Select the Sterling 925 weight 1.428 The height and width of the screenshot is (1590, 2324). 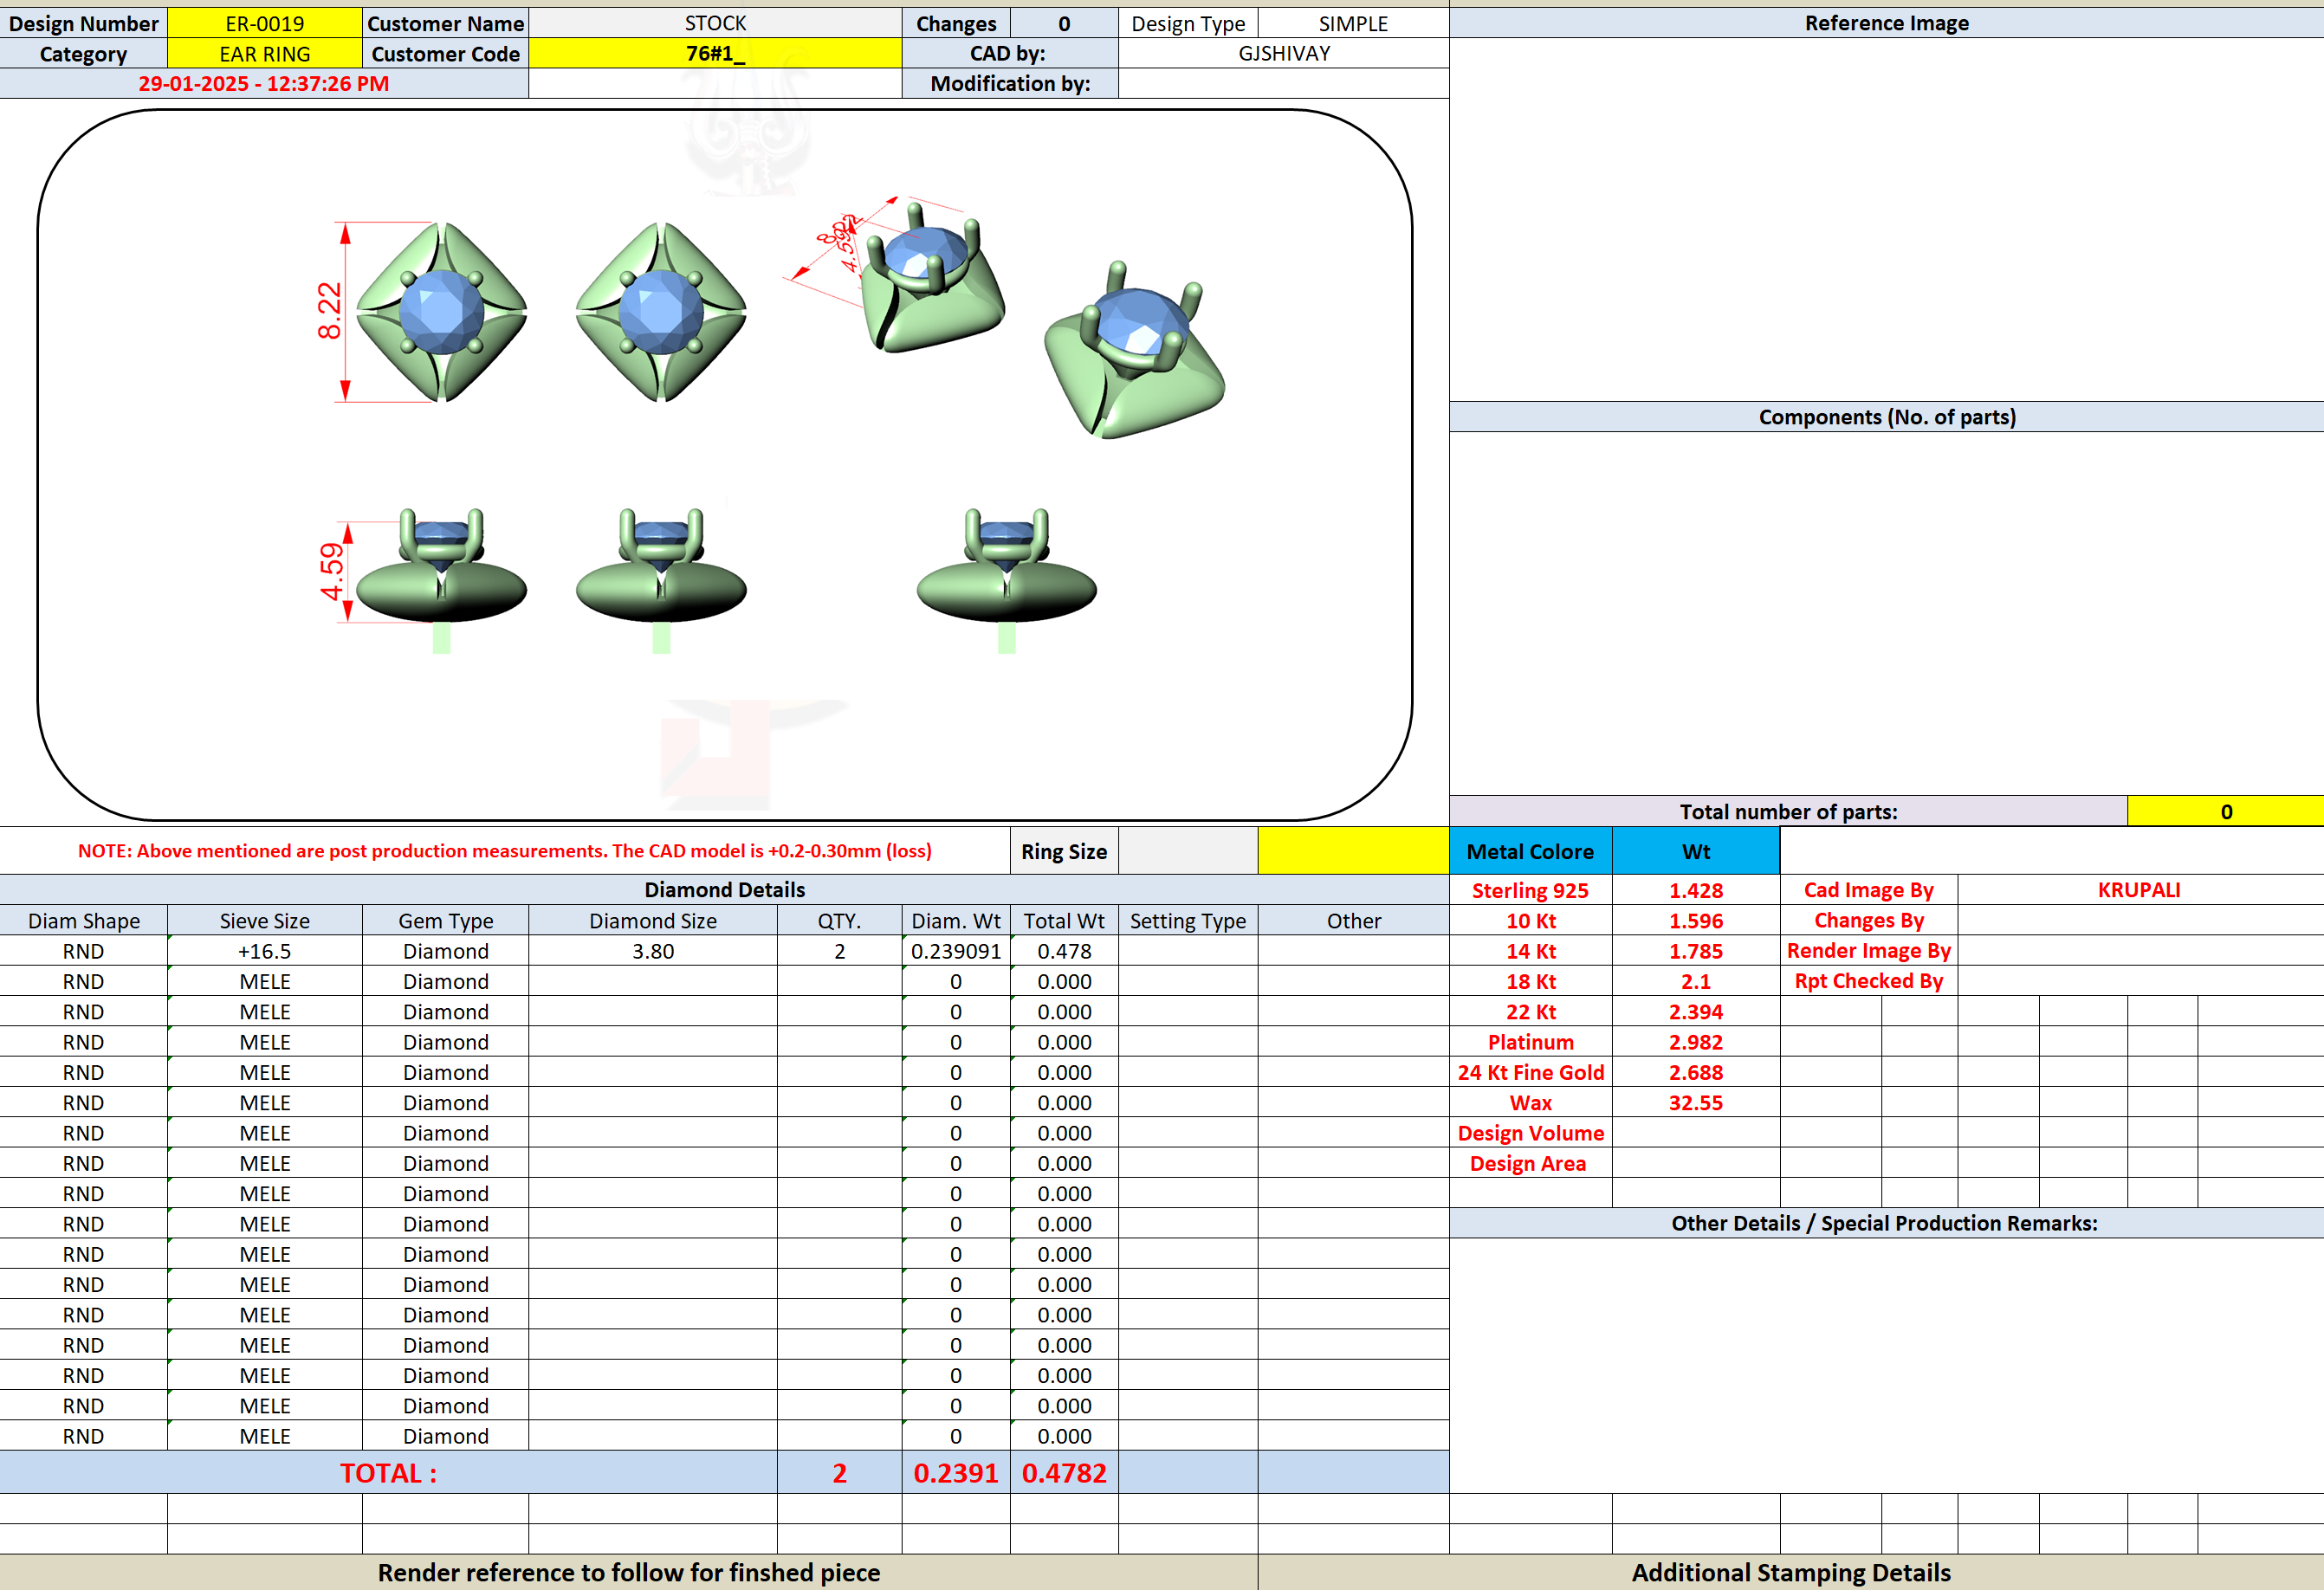[1695, 890]
